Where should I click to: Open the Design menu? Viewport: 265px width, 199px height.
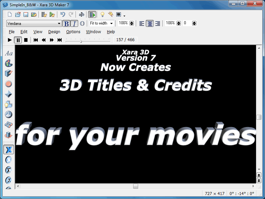pos(54,32)
